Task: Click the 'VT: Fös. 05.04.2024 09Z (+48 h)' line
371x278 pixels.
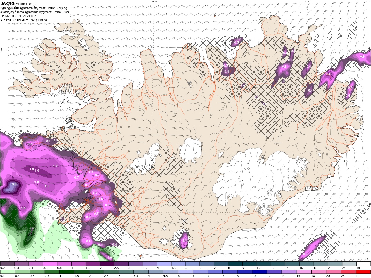Action: [x=23, y=20]
